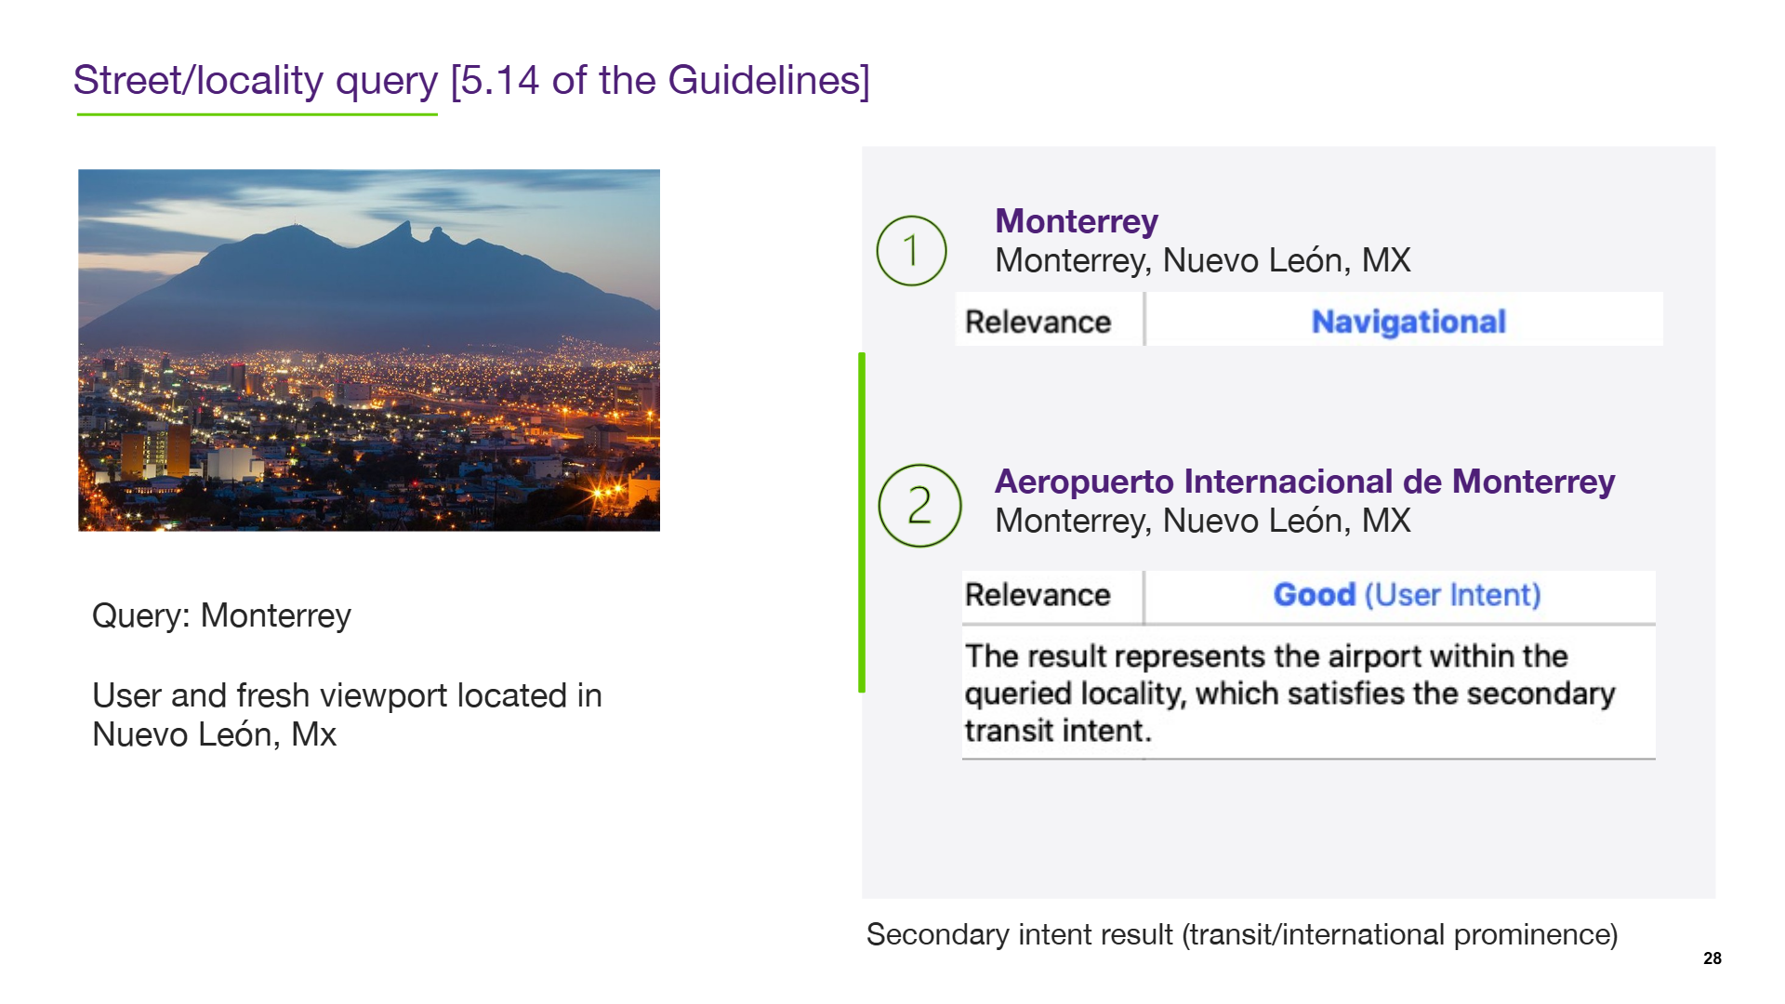Click the circled number 2 icon
Screen dimensions: 1785x1004
pyautogui.click(x=919, y=506)
